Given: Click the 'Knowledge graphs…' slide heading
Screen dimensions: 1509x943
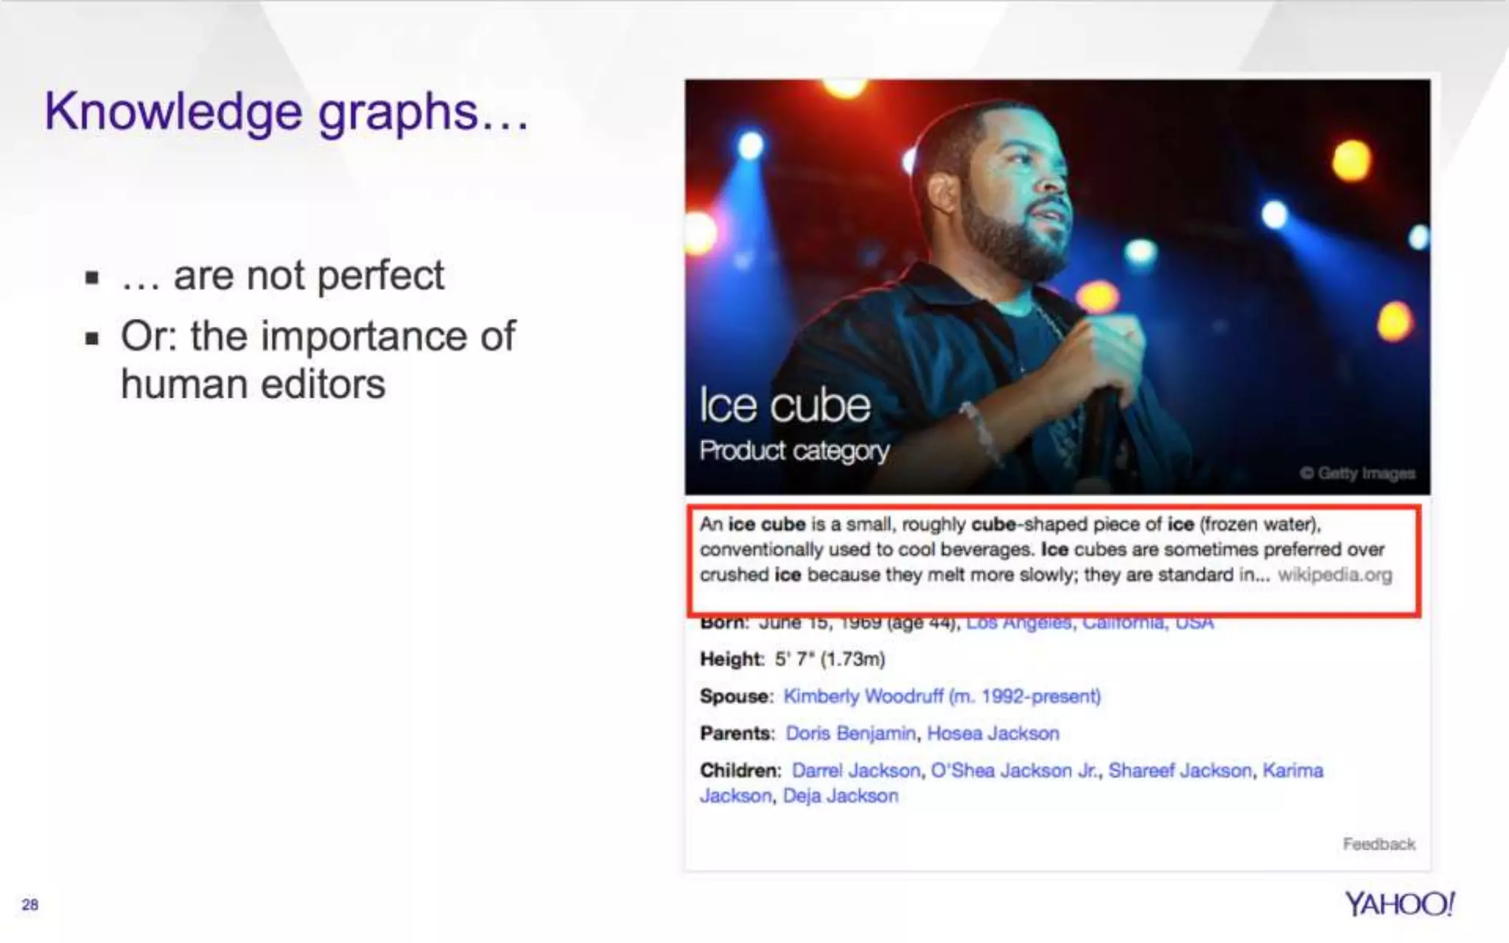Looking at the screenshot, I should [x=287, y=112].
